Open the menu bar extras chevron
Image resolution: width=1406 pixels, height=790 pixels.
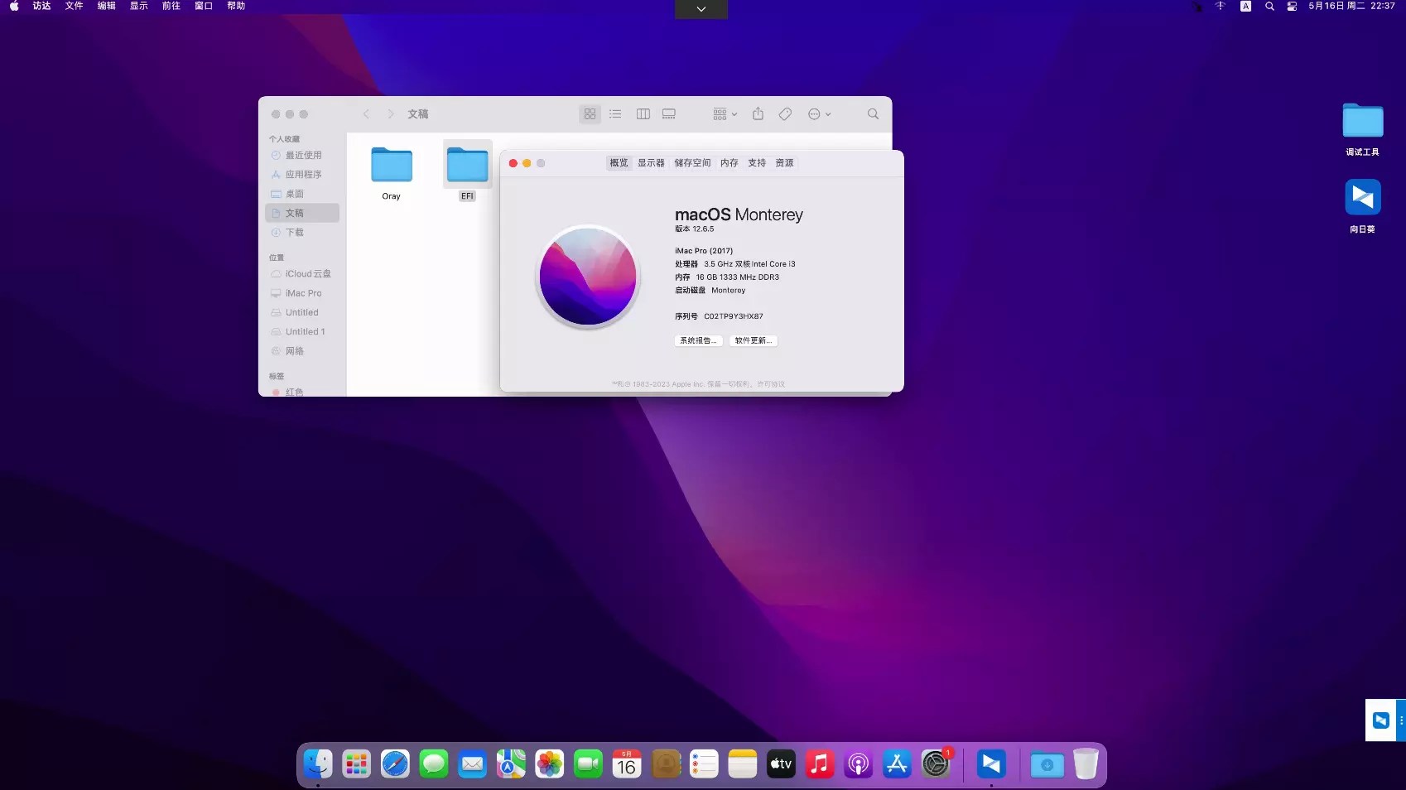point(701,8)
